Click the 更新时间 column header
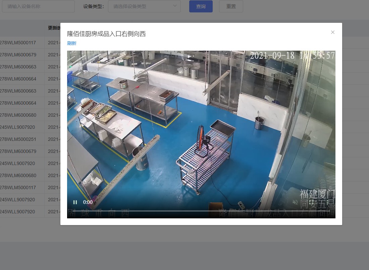This screenshot has width=369, height=270. click(x=54, y=28)
